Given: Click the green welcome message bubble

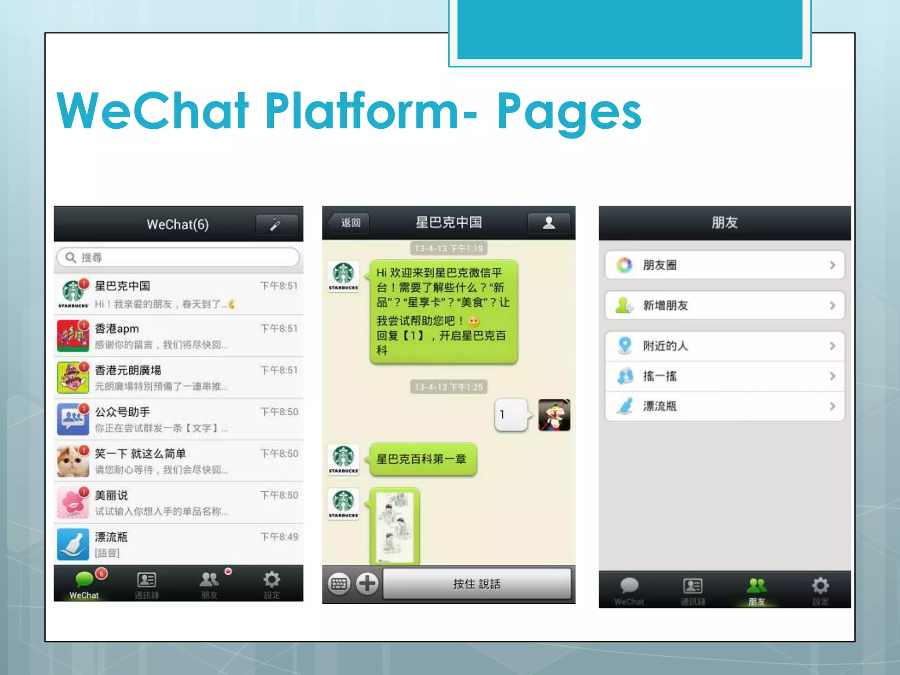Looking at the screenshot, I should [x=443, y=312].
